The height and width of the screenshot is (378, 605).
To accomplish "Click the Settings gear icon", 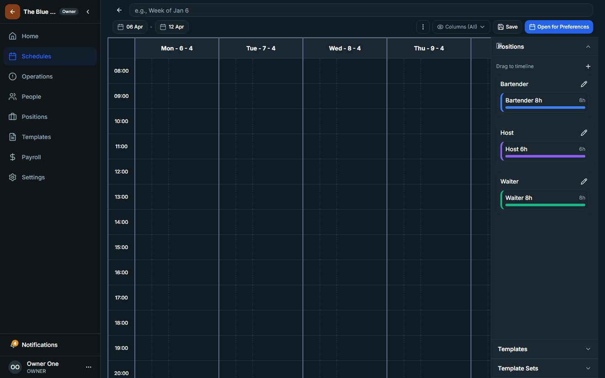I will 13,177.
